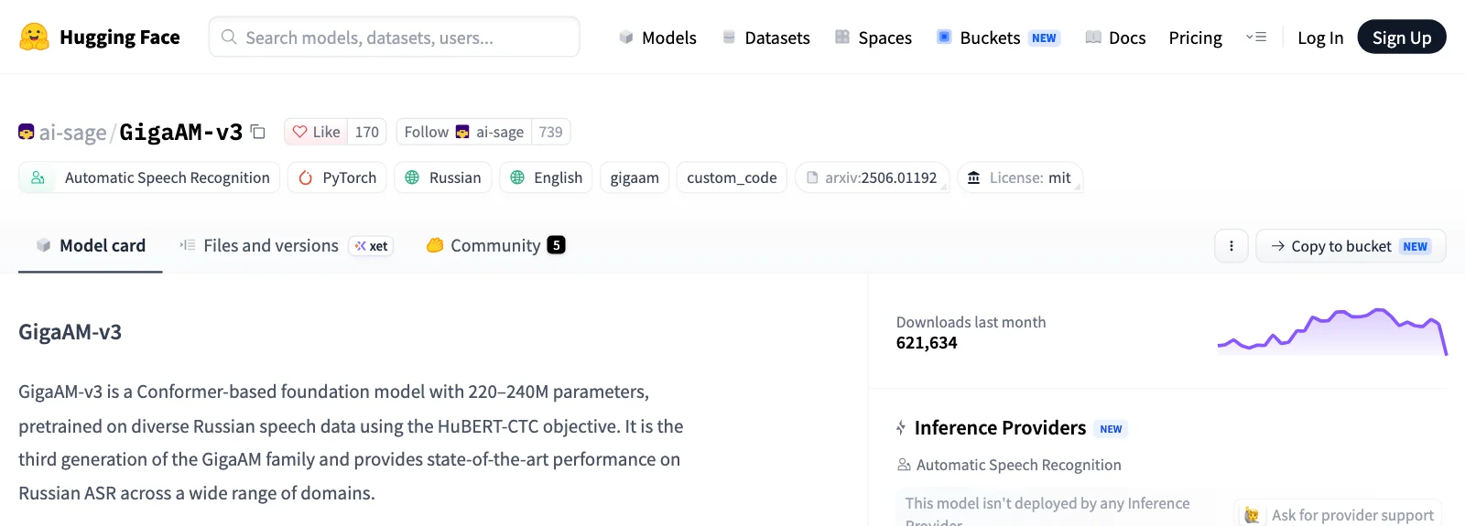Copy model name with the clipboard icon
Screen dimensions: 1465x526
258,132
